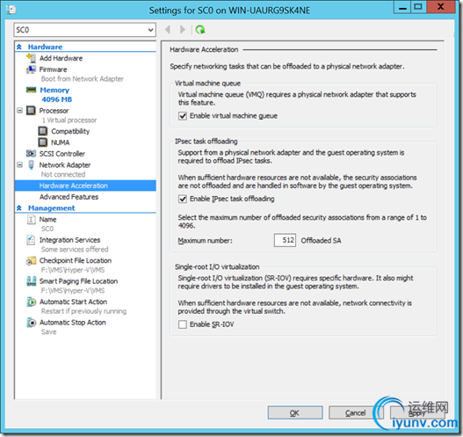Click the Hardware section header
463x437 pixels.
(45, 47)
